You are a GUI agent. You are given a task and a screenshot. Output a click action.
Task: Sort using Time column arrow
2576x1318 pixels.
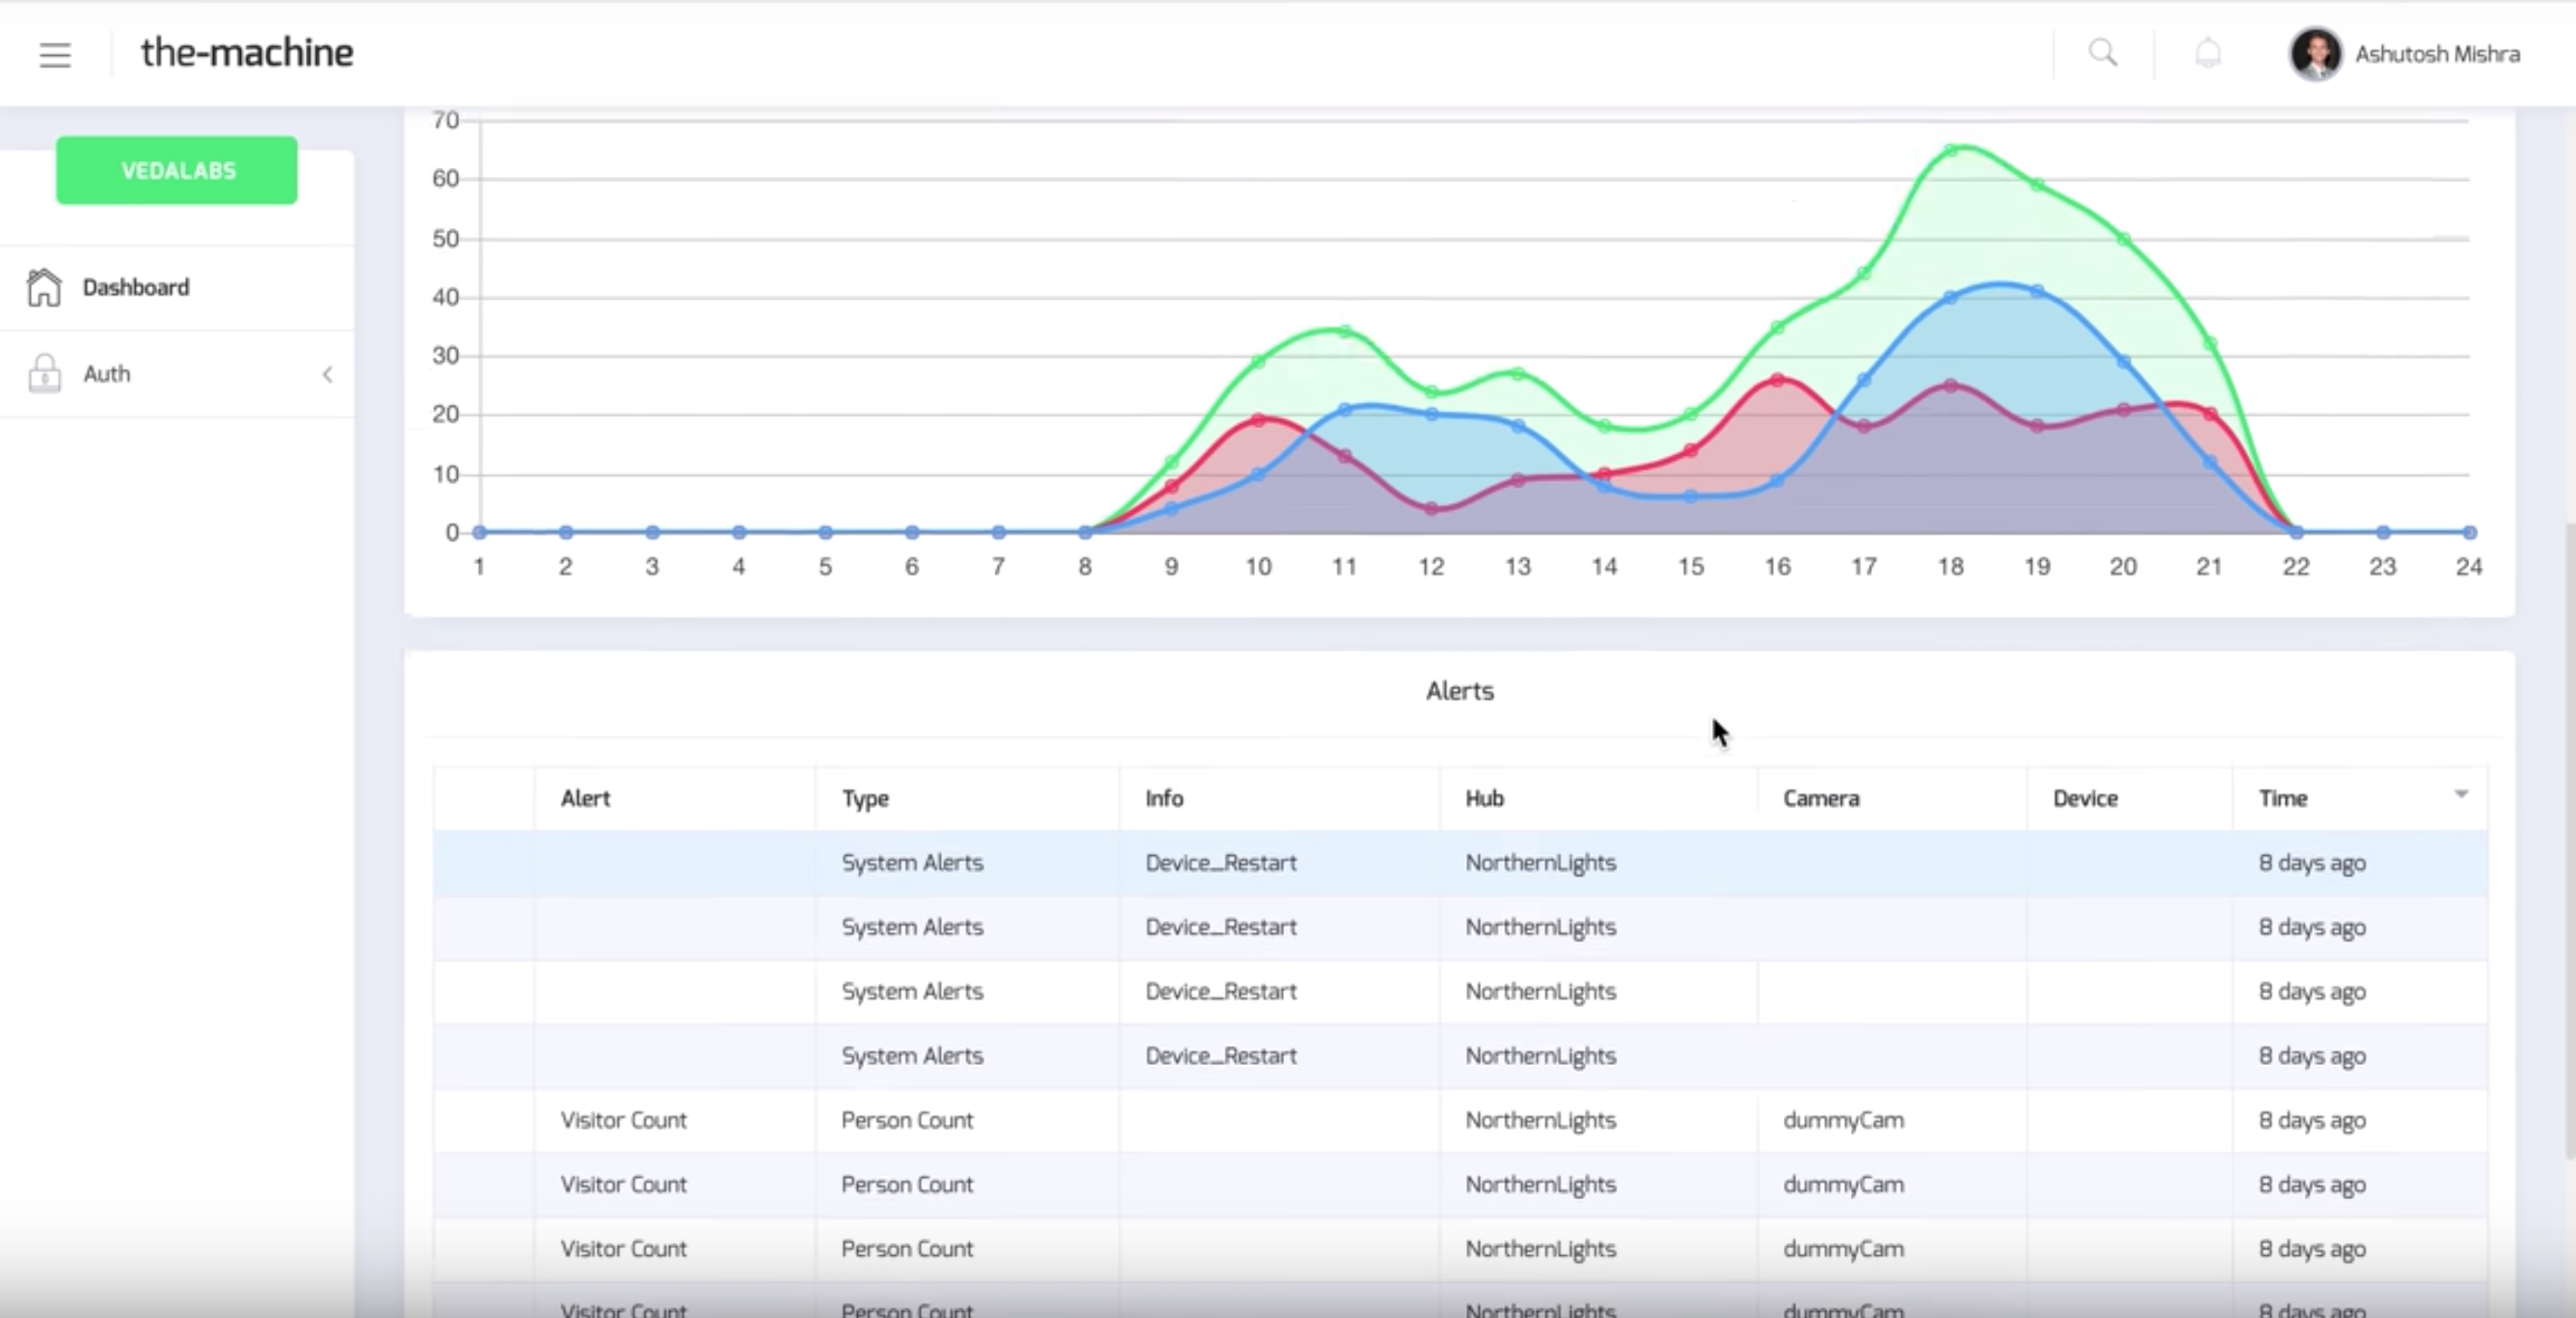pos(2461,795)
